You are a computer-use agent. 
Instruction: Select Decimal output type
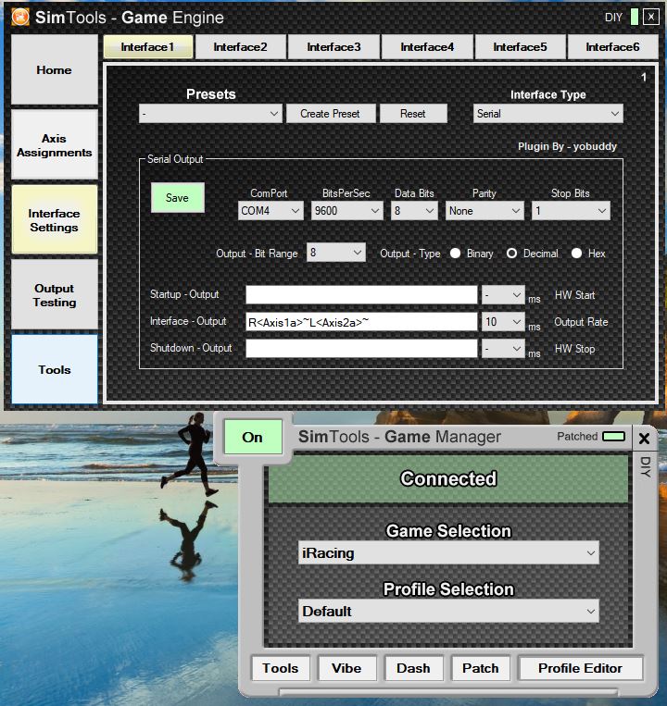point(511,254)
